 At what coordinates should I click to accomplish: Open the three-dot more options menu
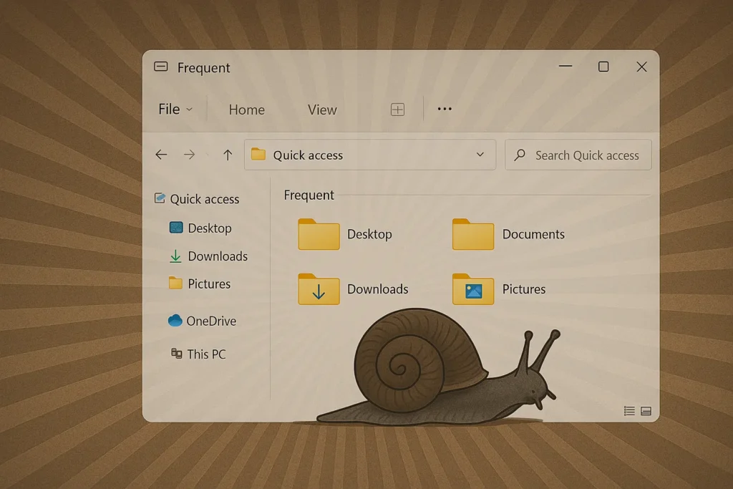tap(445, 110)
